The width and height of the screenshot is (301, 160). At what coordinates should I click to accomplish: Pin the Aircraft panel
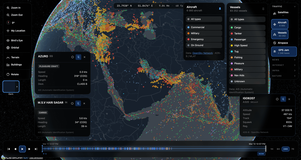(x=220, y=9)
